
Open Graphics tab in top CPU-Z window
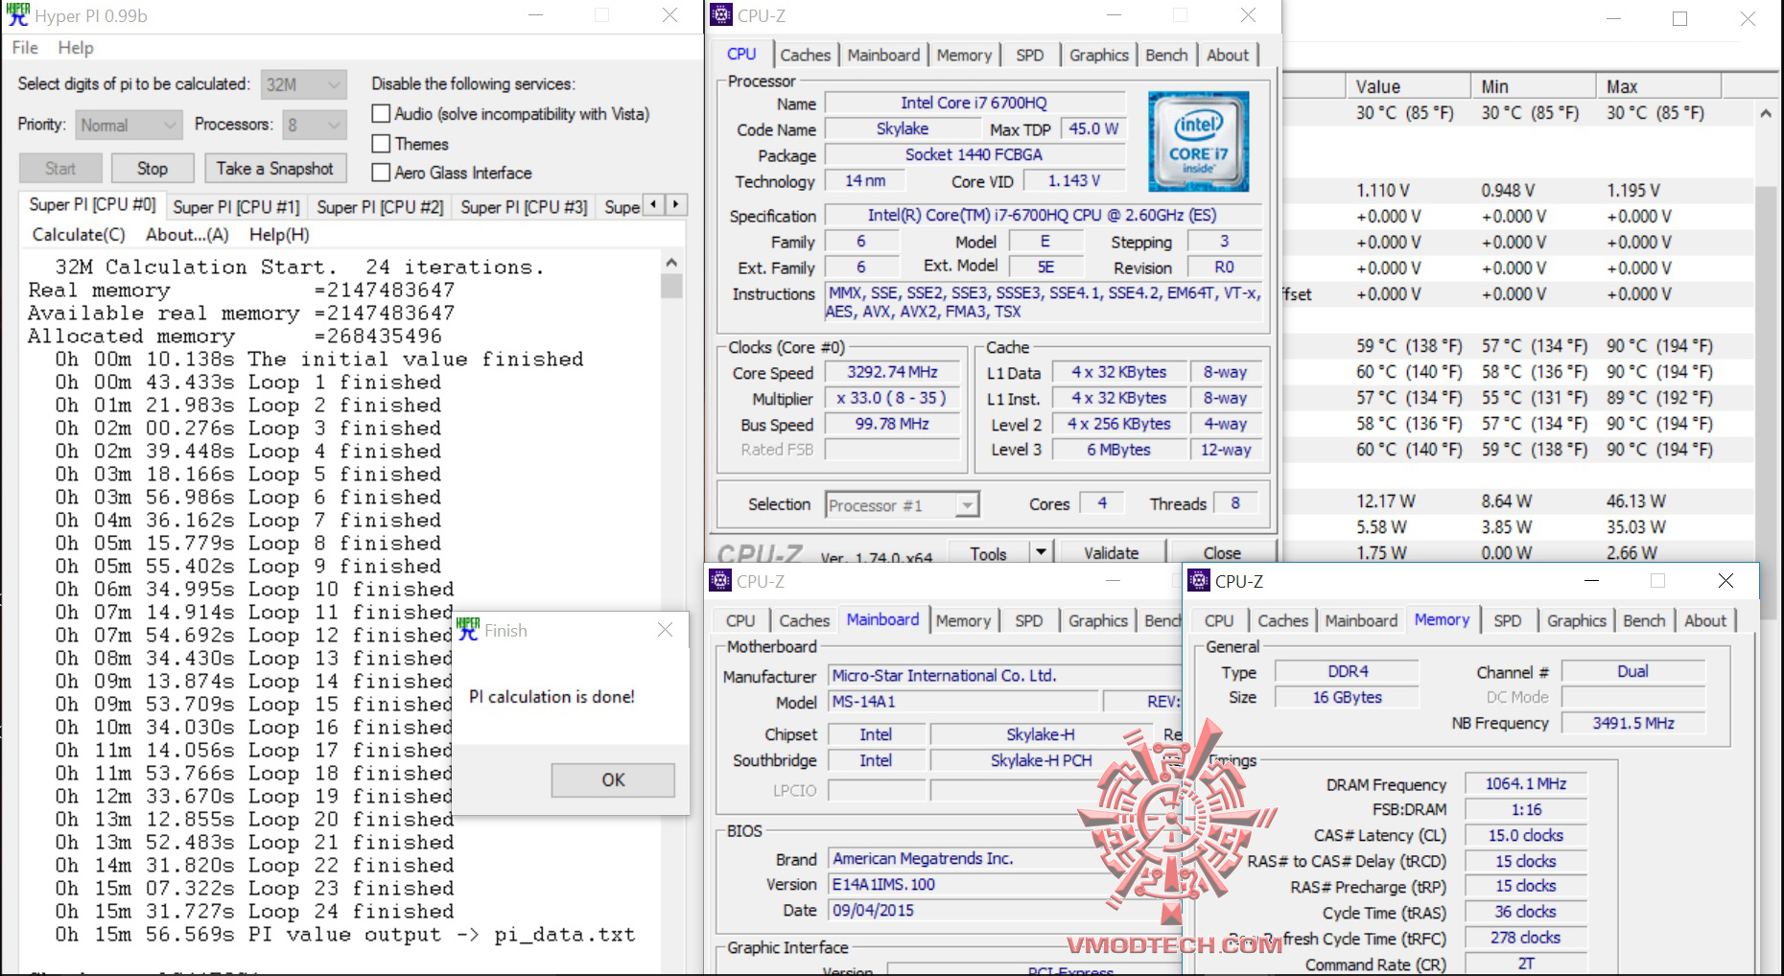tap(1099, 55)
